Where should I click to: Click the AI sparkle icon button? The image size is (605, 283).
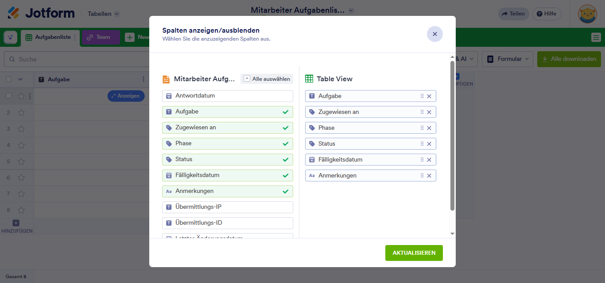11,38
